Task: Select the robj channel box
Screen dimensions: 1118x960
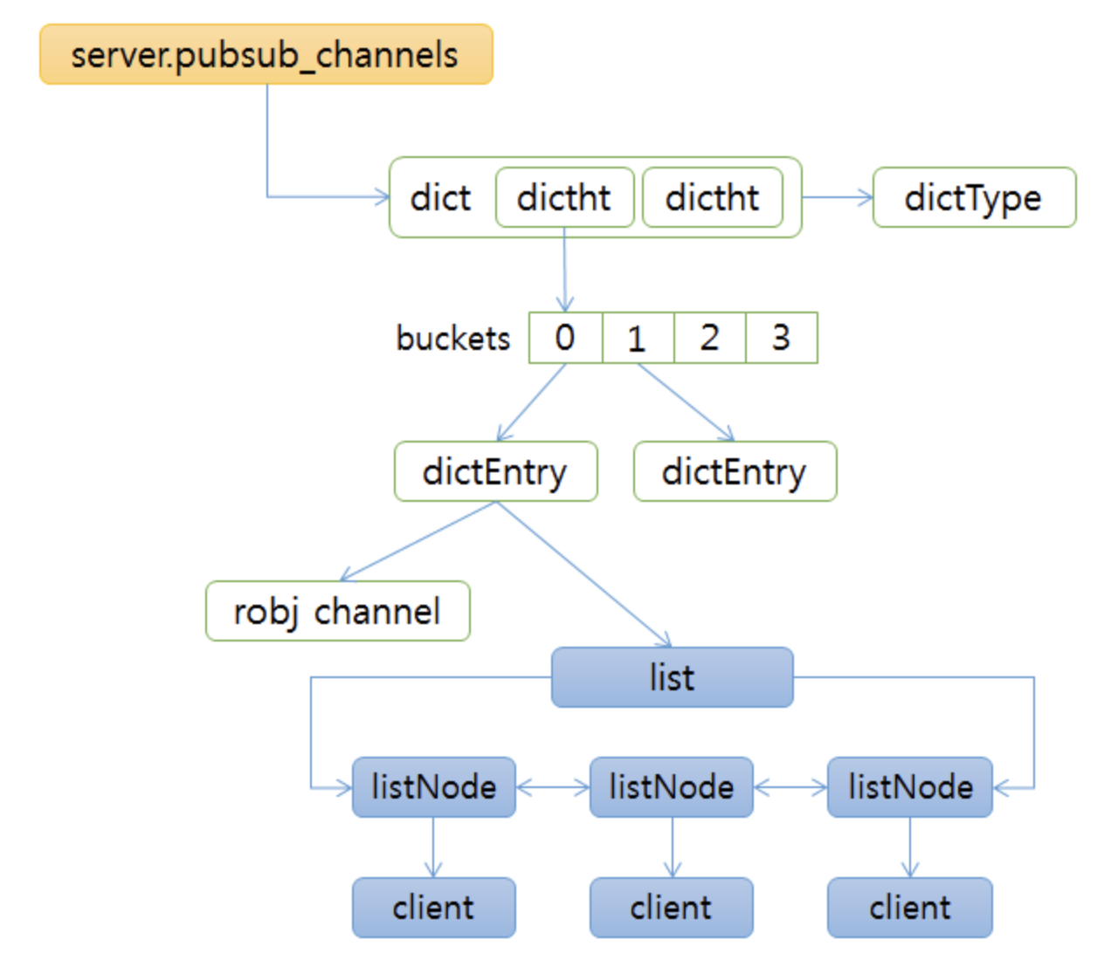Action: click(338, 611)
